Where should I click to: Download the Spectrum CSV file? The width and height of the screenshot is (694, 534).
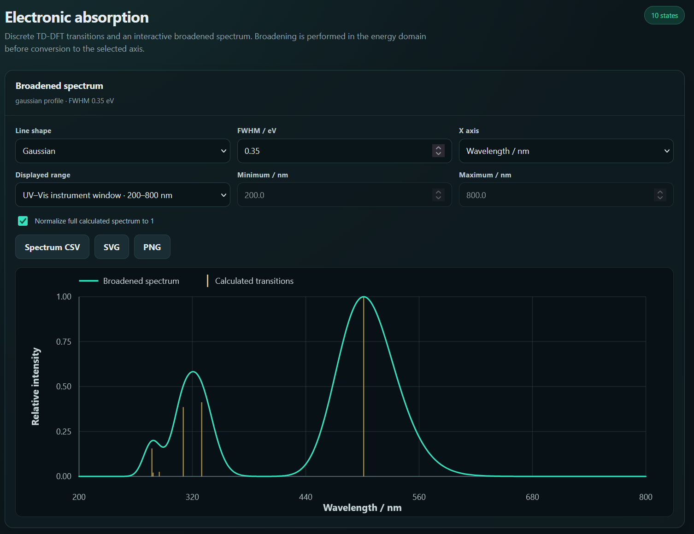coord(52,247)
